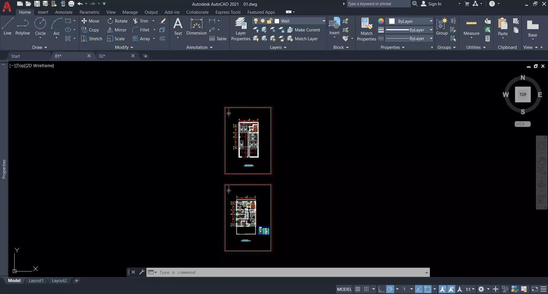Toggle snap mode in status bar

[x=366, y=289]
